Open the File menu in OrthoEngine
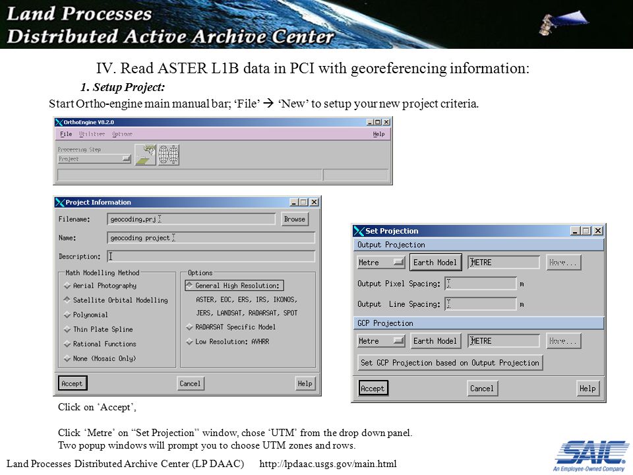This screenshot has height=475, width=633. [66, 134]
